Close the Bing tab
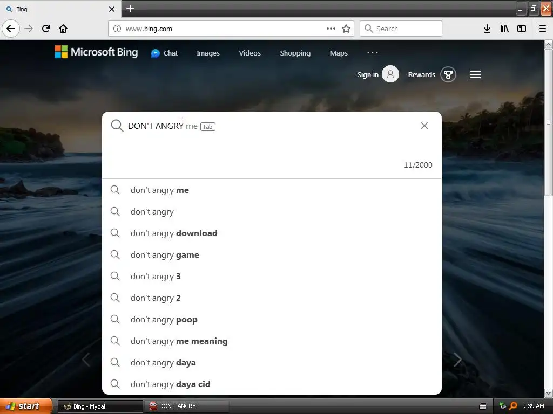This screenshot has height=414, width=553. pyautogui.click(x=112, y=9)
